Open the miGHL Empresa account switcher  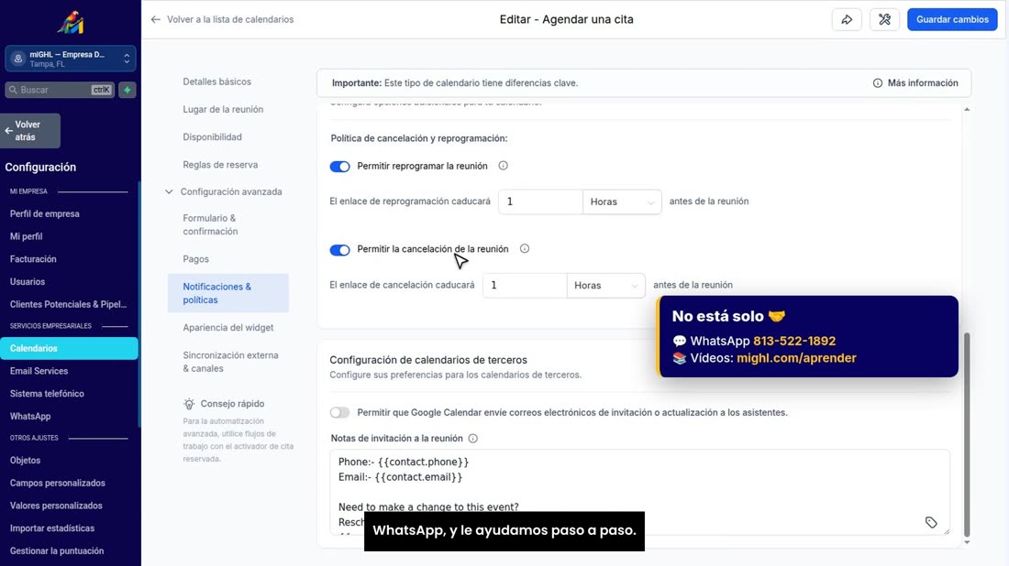[x=71, y=59]
